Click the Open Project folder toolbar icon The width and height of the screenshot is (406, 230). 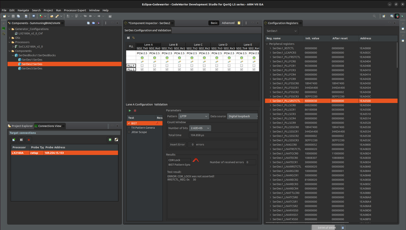[52, 16]
